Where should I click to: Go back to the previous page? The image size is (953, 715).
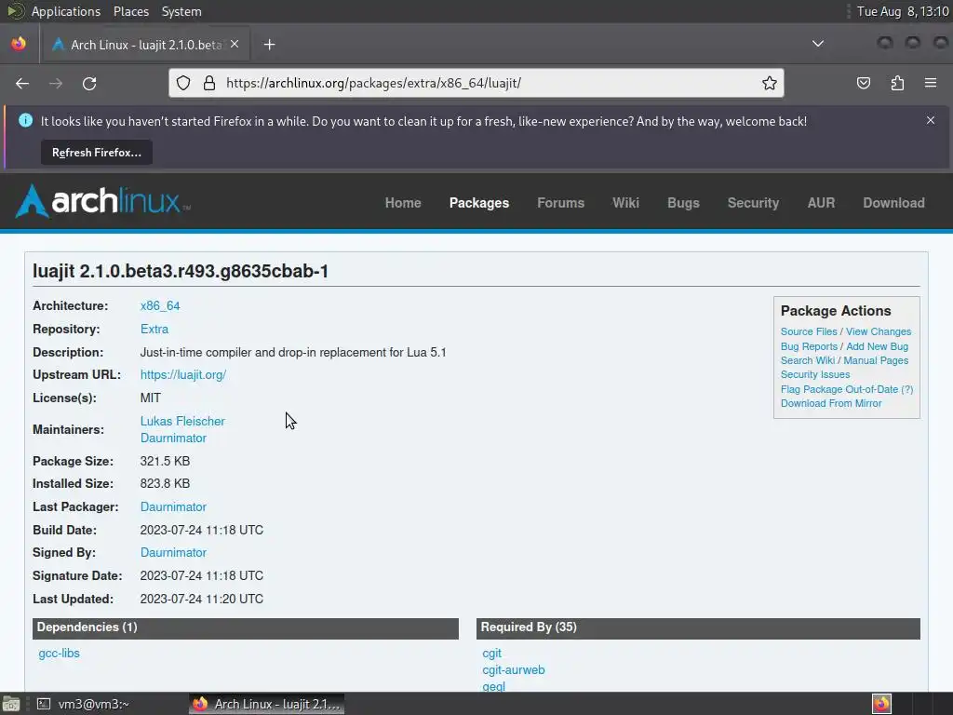[x=22, y=83]
